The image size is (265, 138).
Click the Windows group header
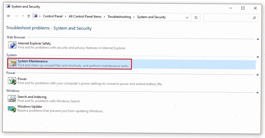click(x=13, y=91)
